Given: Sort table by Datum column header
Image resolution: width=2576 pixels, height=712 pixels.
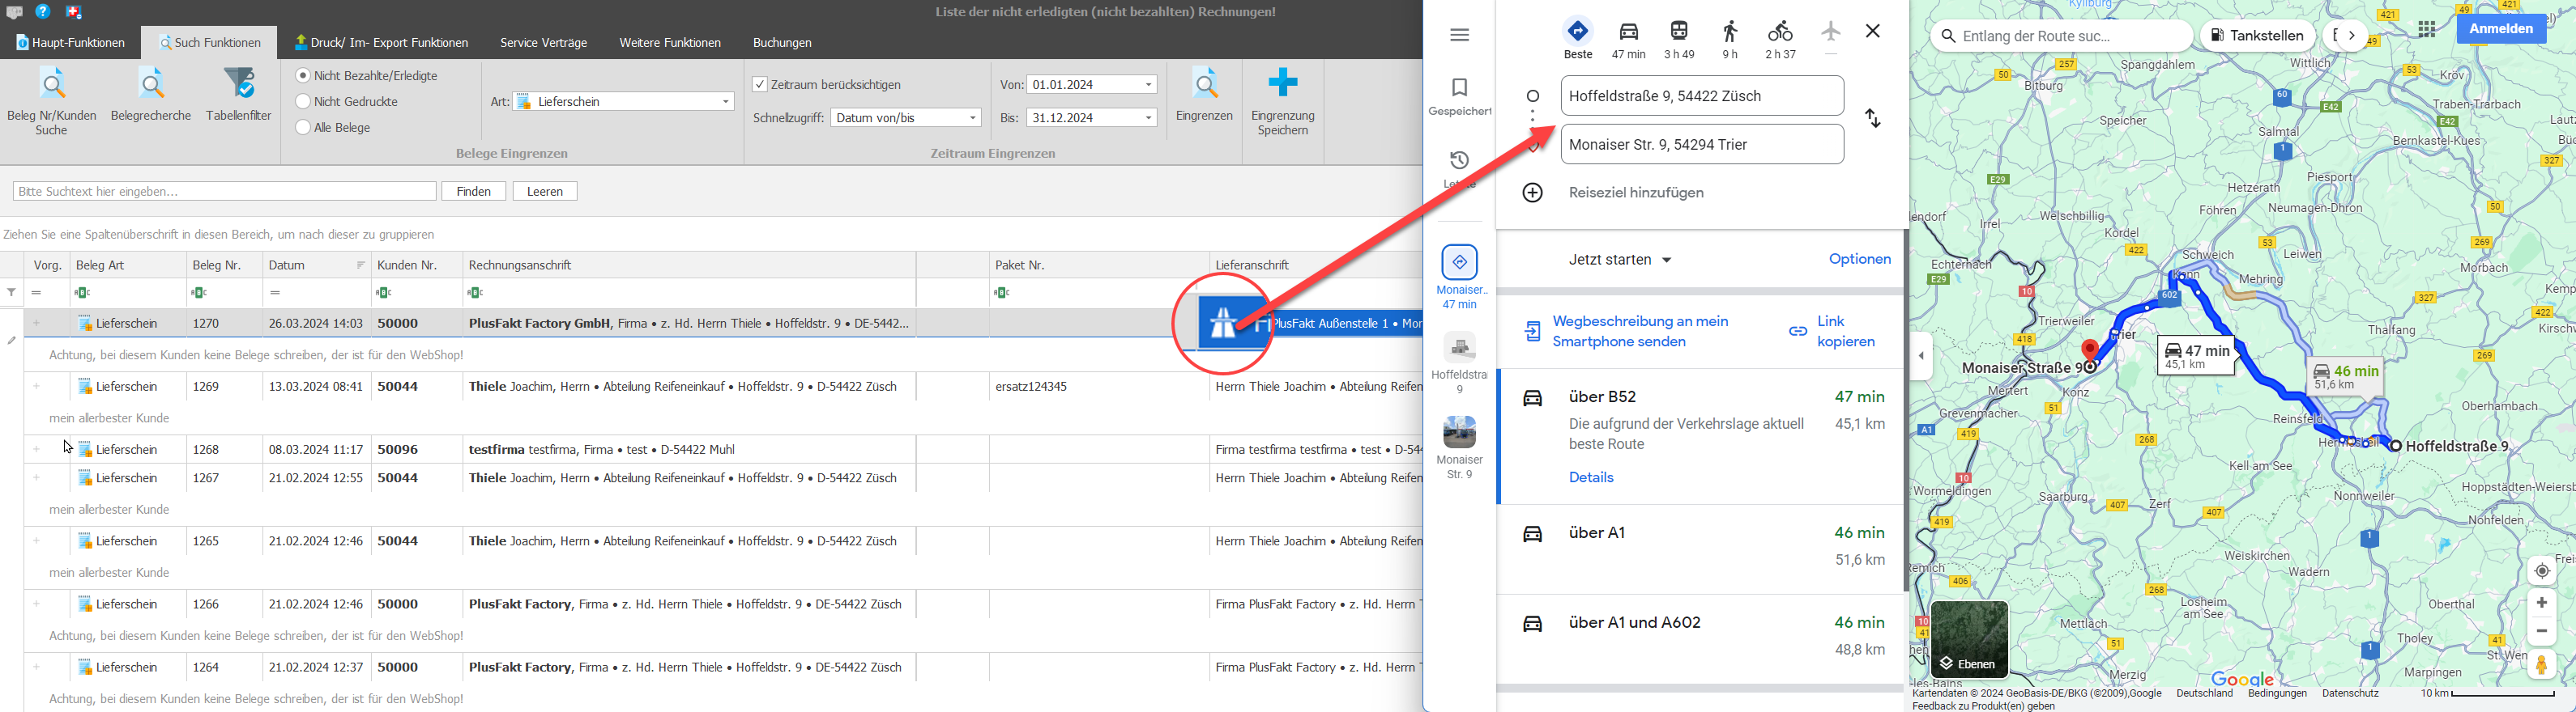Looking at the screenshot, I should [x=316, y=265].
